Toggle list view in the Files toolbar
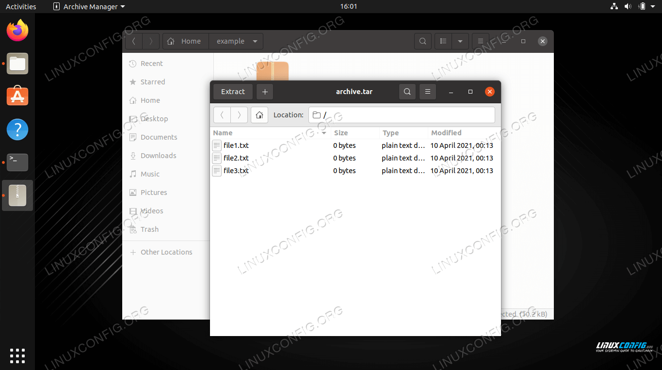Viewport: 662px width, 370px height. [x=443, y=41]
